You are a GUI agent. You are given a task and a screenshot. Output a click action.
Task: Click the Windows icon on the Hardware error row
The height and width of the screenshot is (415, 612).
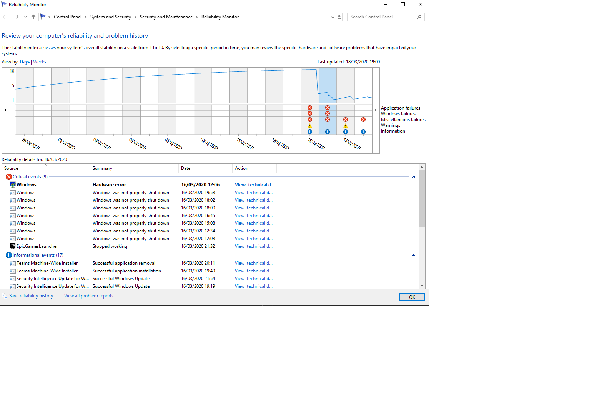click(13, 184)
